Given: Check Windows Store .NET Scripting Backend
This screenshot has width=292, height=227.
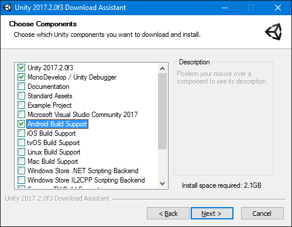Looking at the screenshot, I should click(x=21, y=171).
